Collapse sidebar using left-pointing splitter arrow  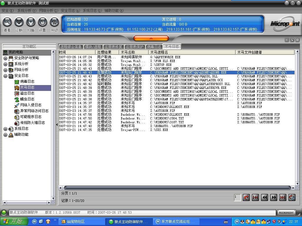(57, 124)
